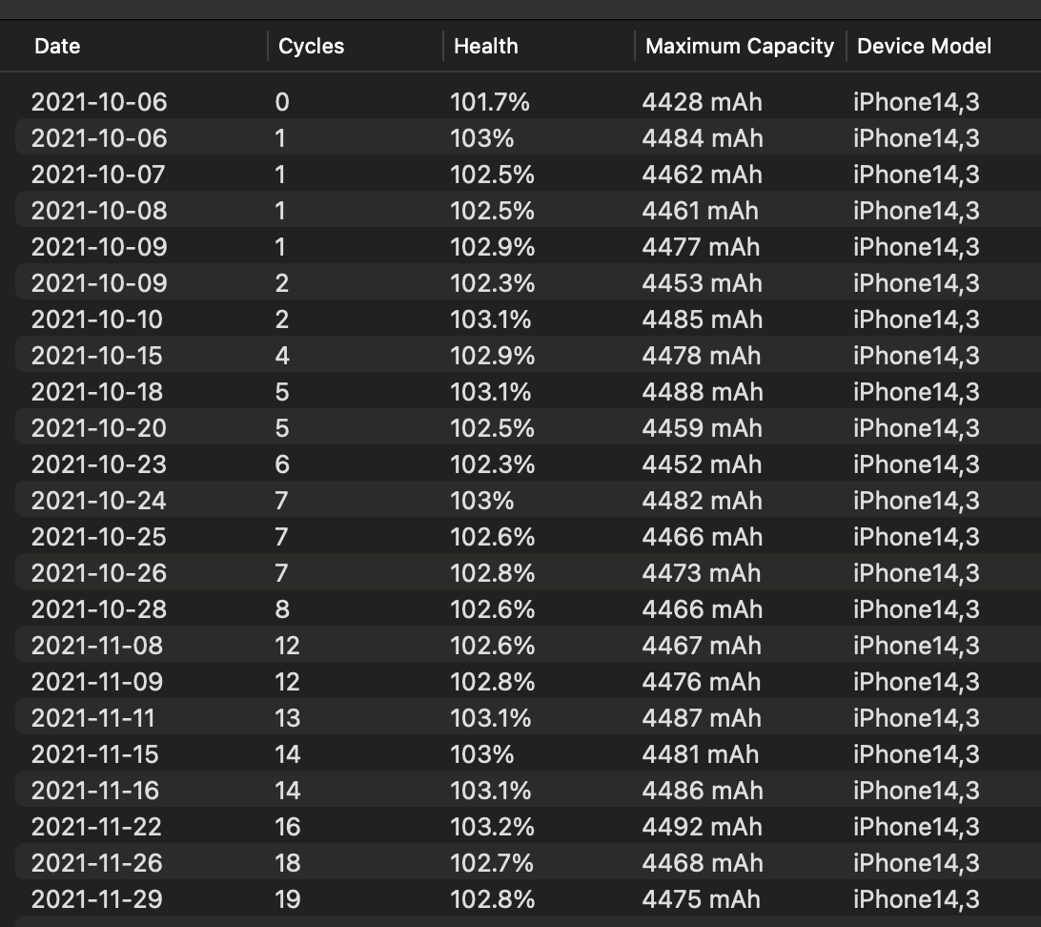
Task: Sort by Device Model column header
Action: pos(924,46)
